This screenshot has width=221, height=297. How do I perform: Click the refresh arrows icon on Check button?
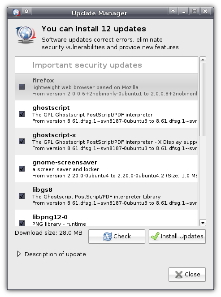click(108, 237)
